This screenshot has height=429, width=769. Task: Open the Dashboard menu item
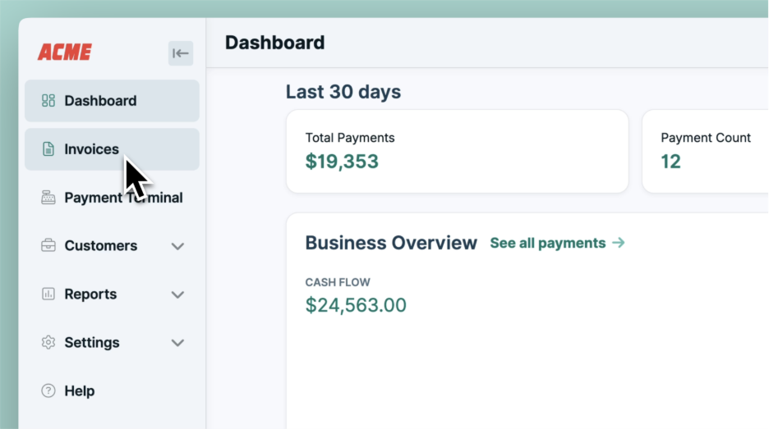tap(112, 100)
